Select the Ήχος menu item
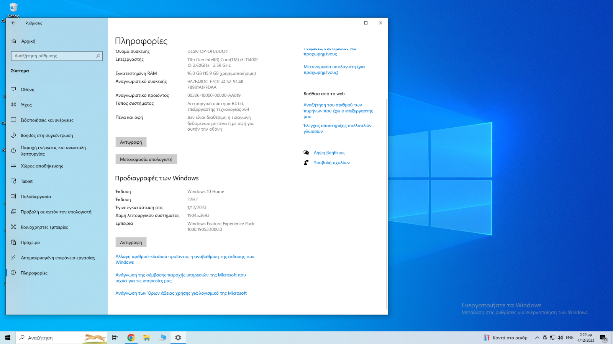Screen dimensions: 613x344 click(57, 105)
